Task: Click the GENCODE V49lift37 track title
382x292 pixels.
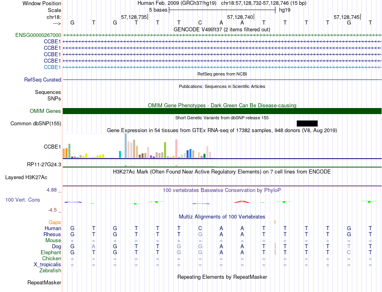Action: tap(222, 29)
